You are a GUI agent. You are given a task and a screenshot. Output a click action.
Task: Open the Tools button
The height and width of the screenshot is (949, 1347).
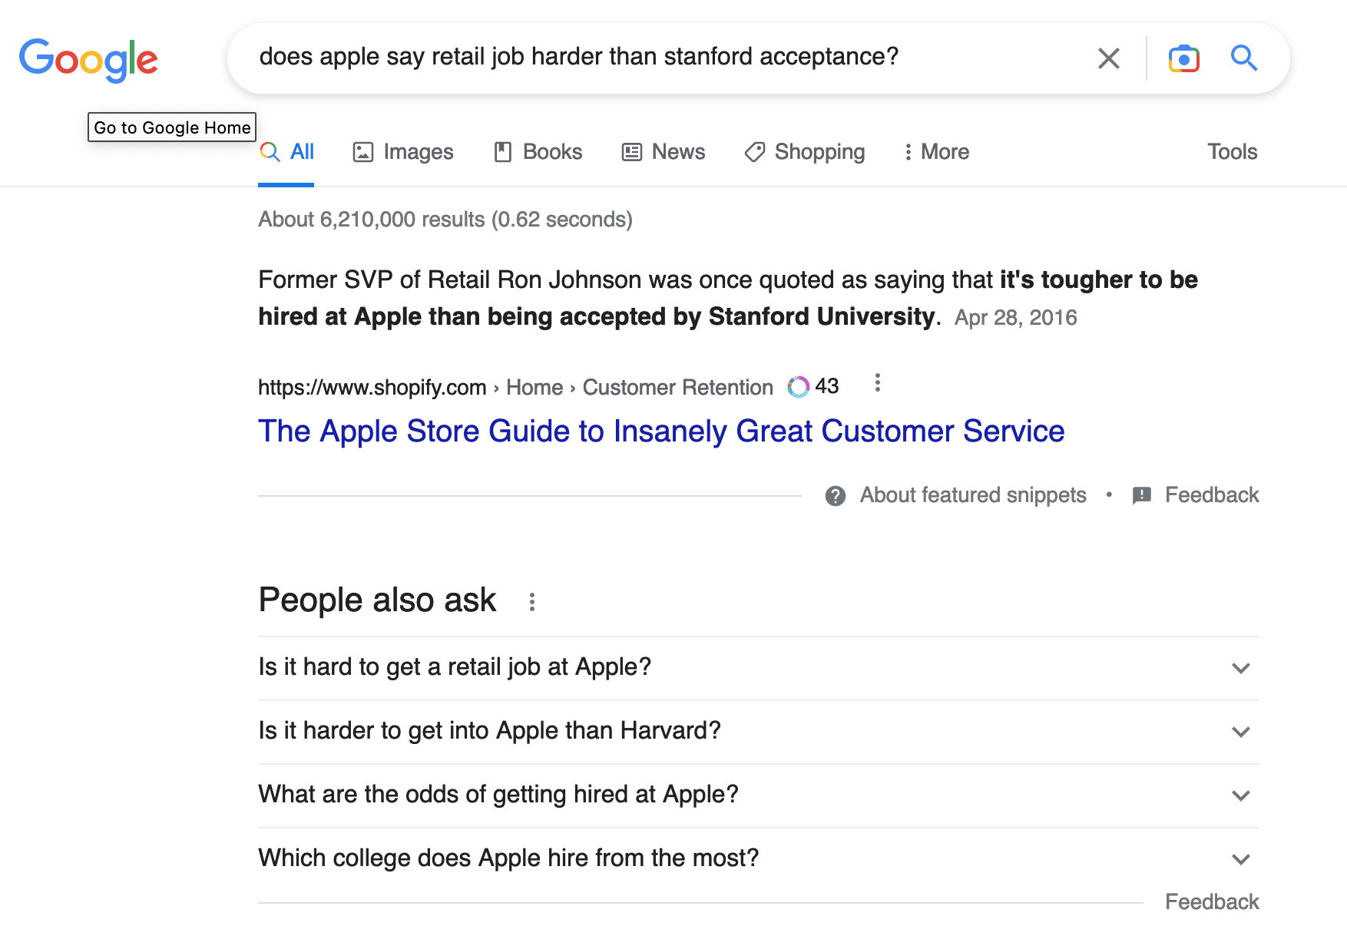coord(1232,152)
